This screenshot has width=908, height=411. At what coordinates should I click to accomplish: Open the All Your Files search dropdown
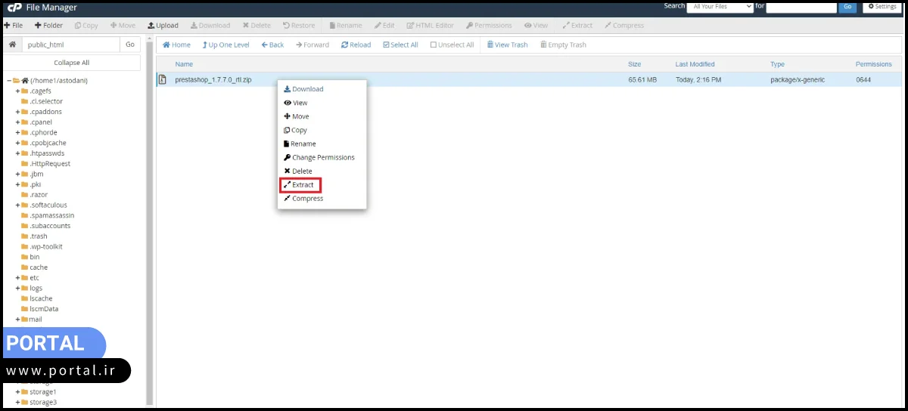[x=719, y=7]
